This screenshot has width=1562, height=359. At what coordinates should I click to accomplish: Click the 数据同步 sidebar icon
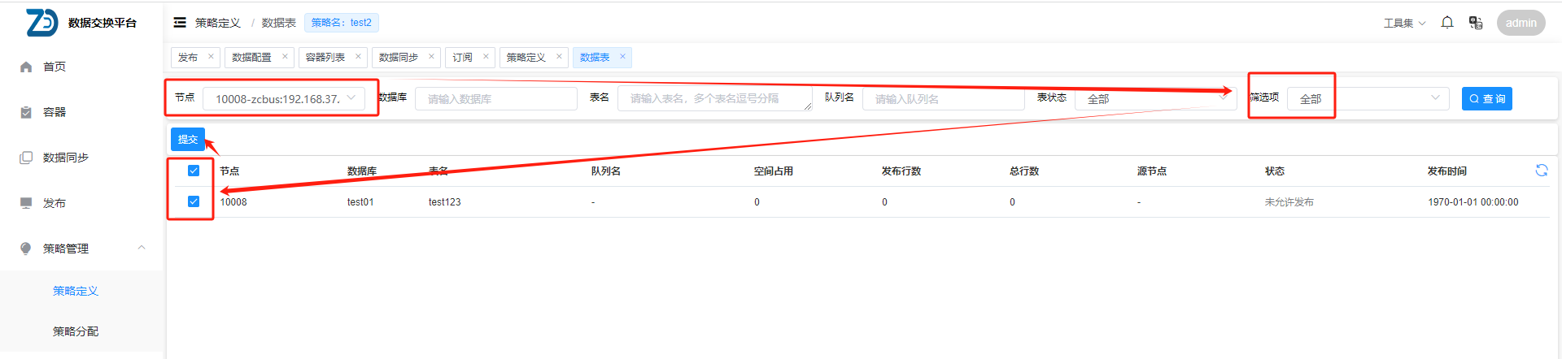(x=26, y=158)
